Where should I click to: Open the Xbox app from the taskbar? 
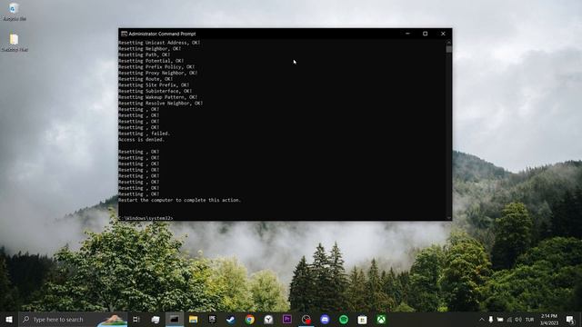(x=381, y=319)
